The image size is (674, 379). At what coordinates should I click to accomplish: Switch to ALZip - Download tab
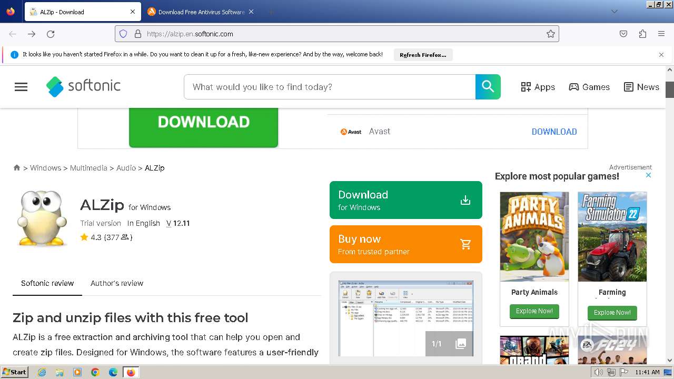coord(82,12)
